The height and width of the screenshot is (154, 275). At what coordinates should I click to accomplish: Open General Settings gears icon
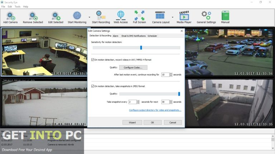point(206,15)
